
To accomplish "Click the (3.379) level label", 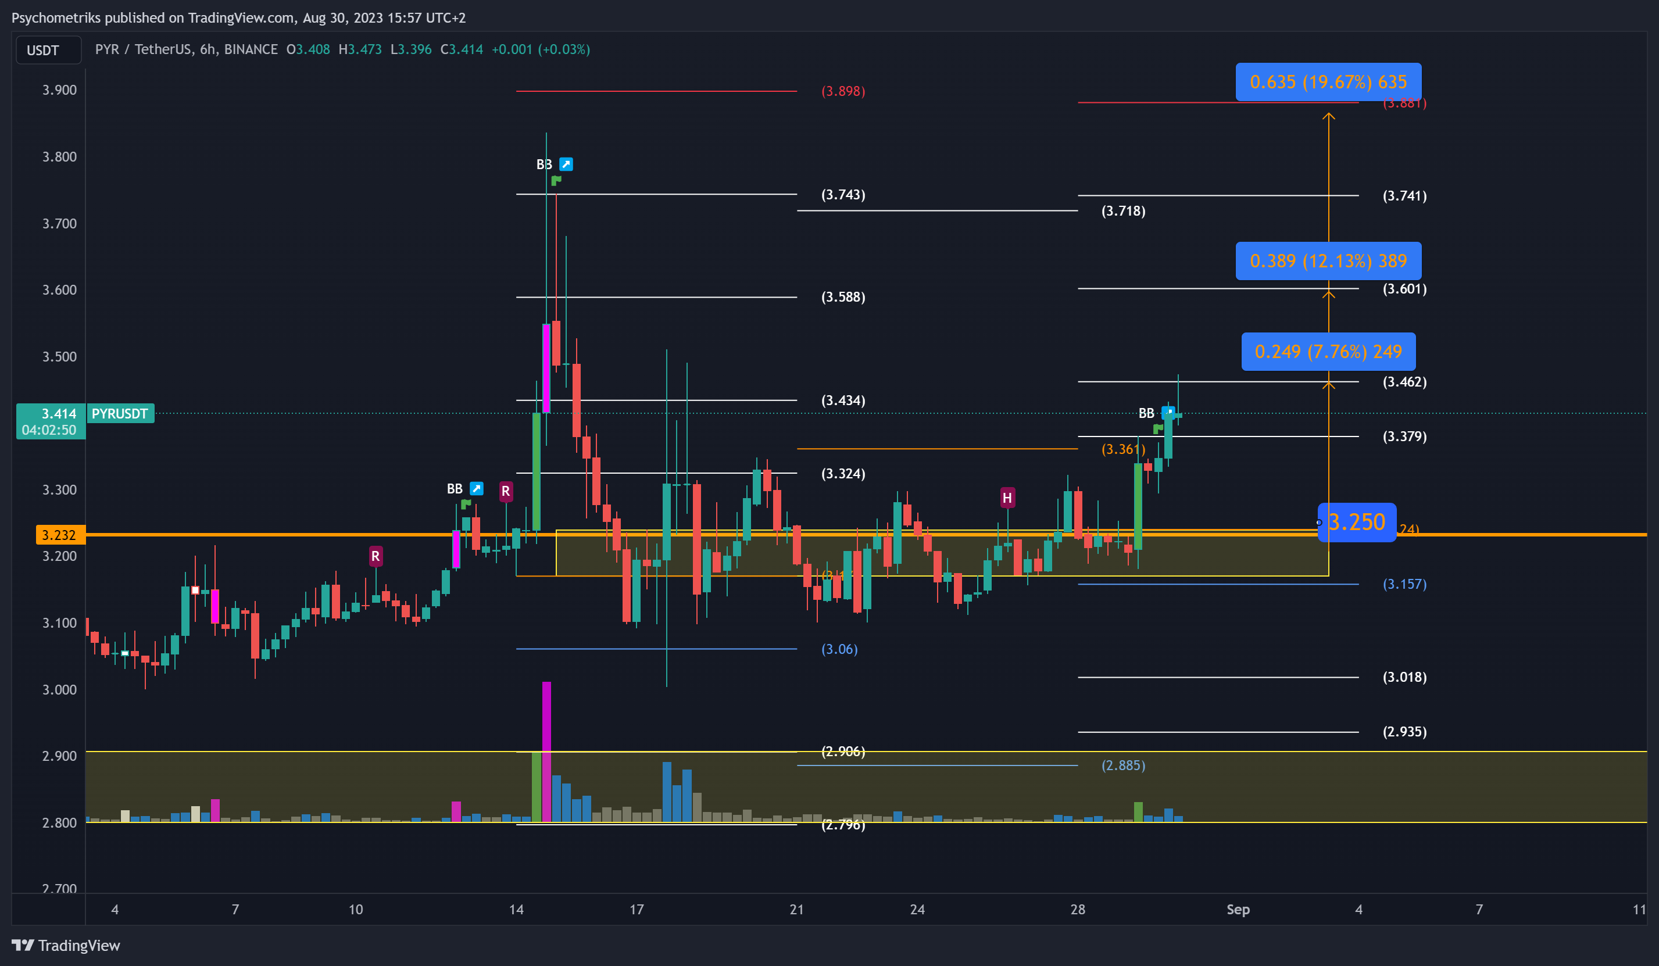I will [1404, 437].
